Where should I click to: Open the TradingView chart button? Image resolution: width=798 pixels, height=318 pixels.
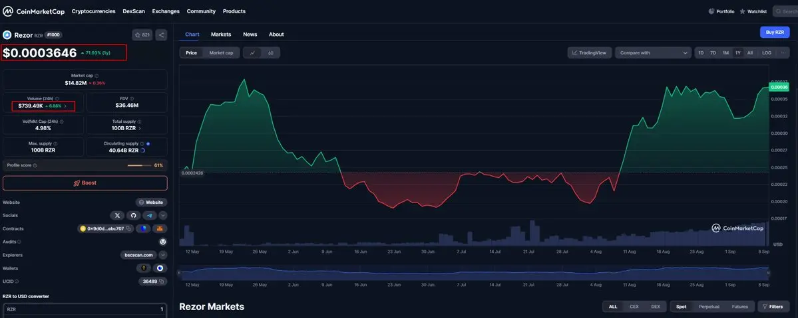[590, 53]
